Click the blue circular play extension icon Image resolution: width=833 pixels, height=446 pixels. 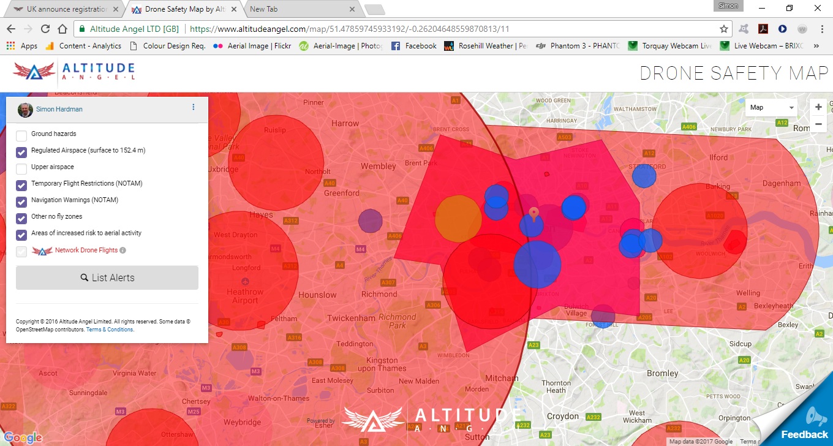(x=782, y=29)
